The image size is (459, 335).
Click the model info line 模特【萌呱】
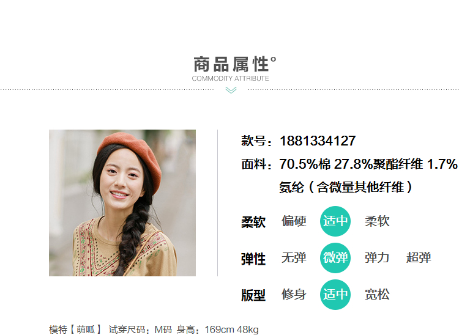[x=154, y=329]
